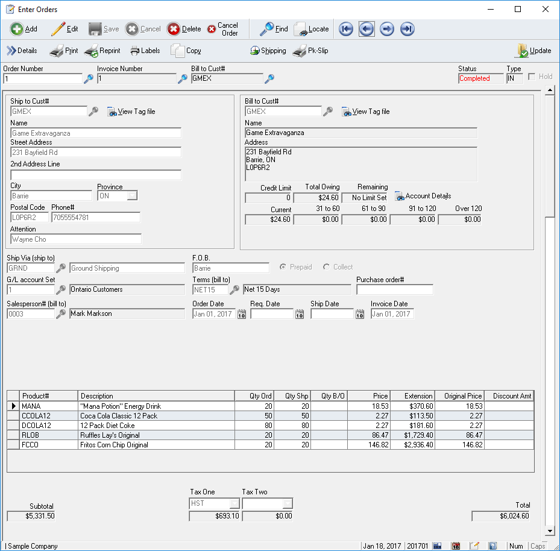The height and width of the screenshot is (551, 560).
Task: Select the Prepaid radio button
Action: point(283,267)
